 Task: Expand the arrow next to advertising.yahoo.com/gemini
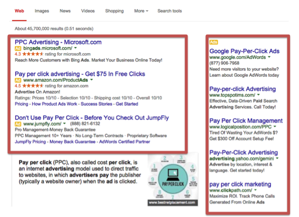(x=277, y=158)
